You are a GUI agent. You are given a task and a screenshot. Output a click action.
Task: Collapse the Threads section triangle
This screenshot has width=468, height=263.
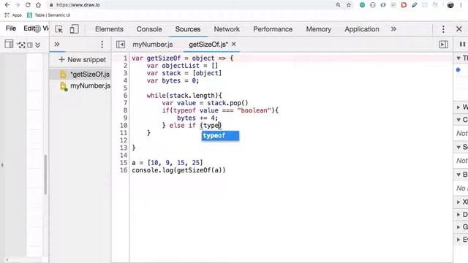[x=458, y=58]
